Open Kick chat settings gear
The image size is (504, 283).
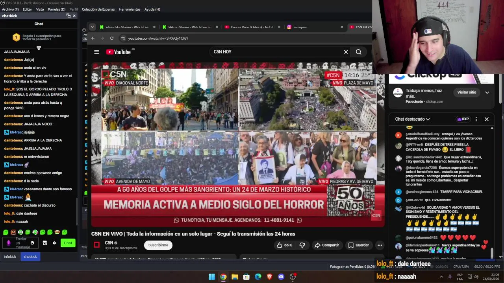[54, 243]
